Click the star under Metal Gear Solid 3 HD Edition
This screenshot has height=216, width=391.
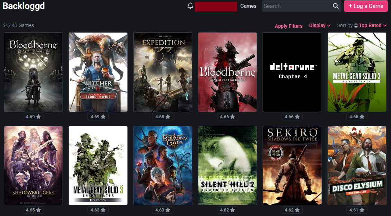[103, 210]
